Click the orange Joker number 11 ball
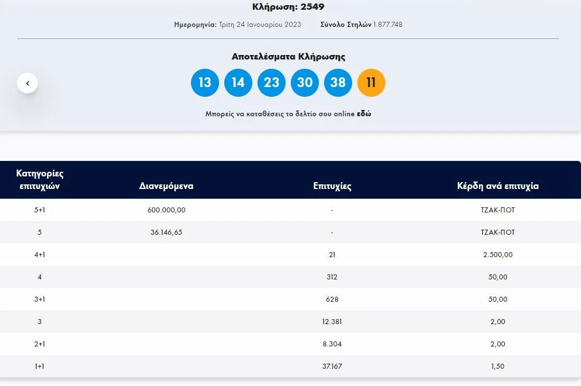Viewport: 581px width, 386px height. pos(371,82)
